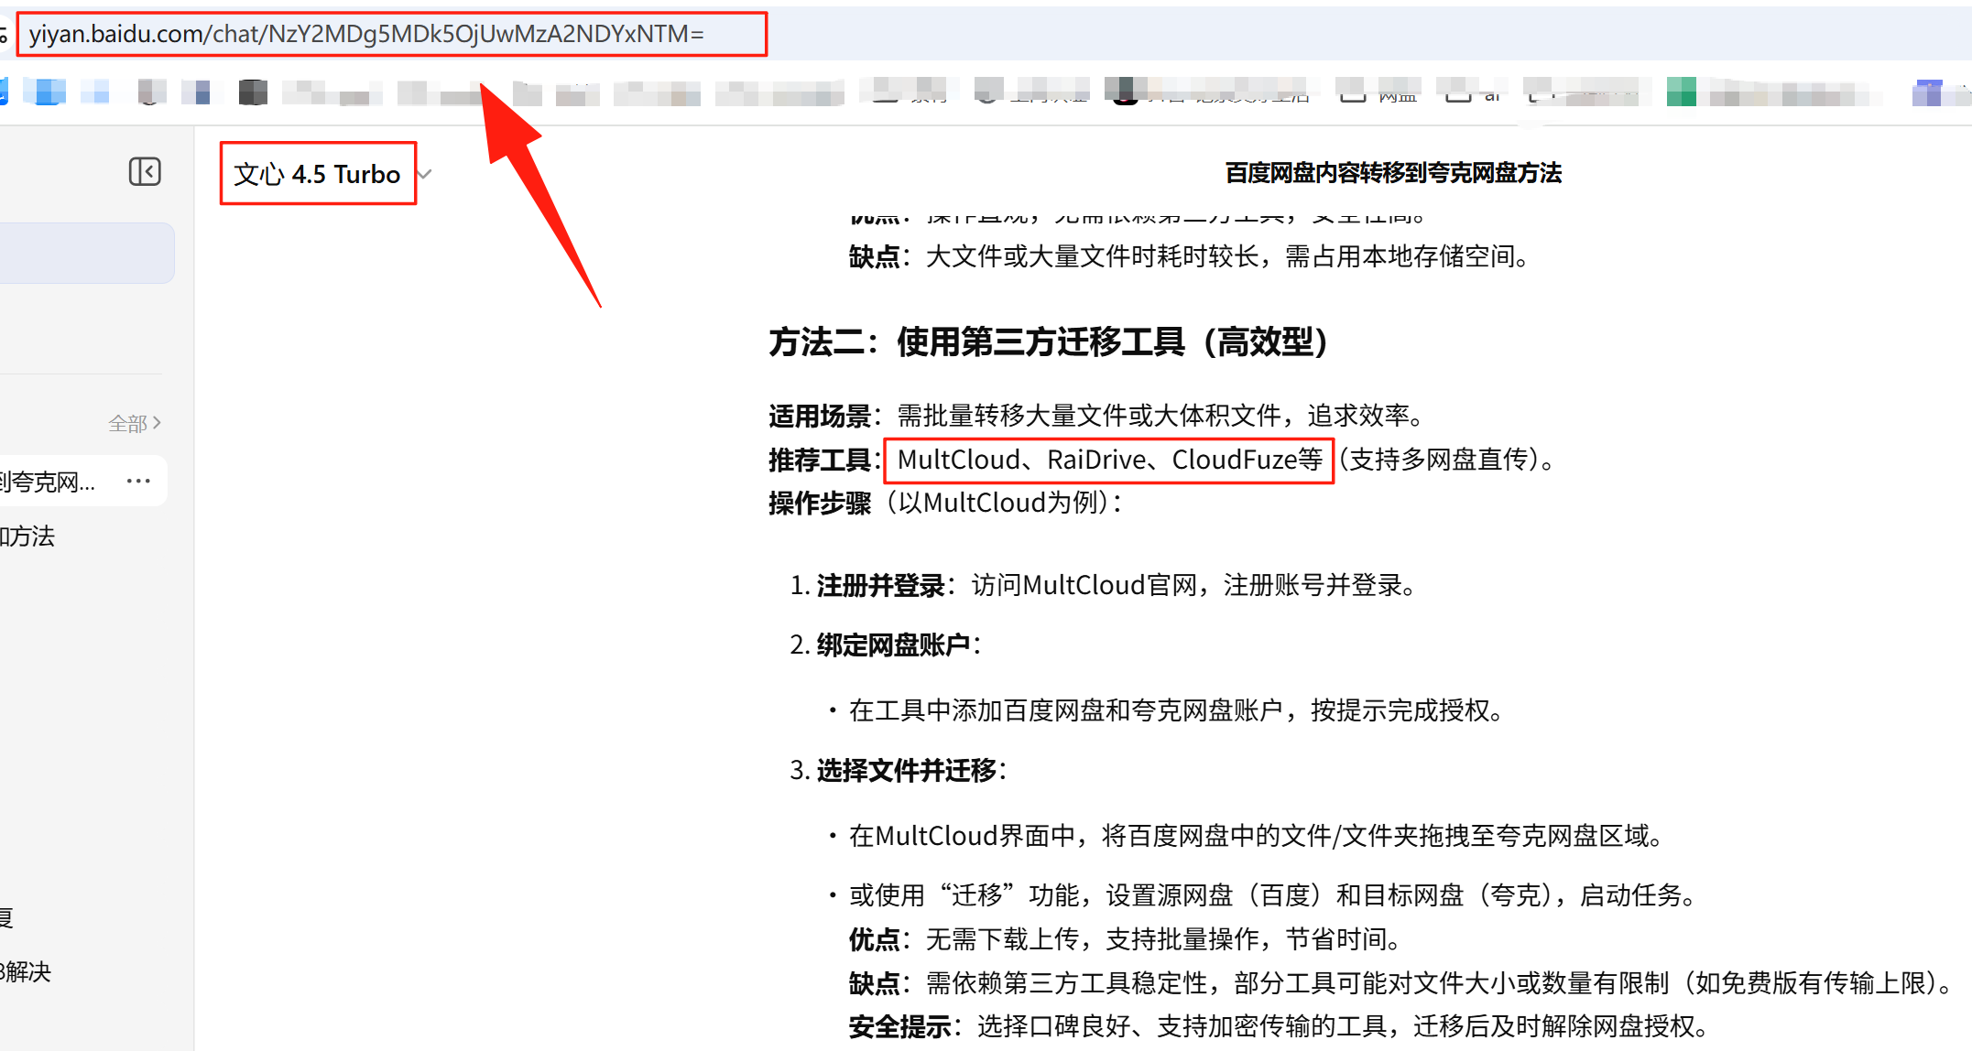Viewport: 1972px width, 1051px height.
Task: Click heading 方法二：使用第三方迁移工具（高效型）
Action: tap(1049, 341)
